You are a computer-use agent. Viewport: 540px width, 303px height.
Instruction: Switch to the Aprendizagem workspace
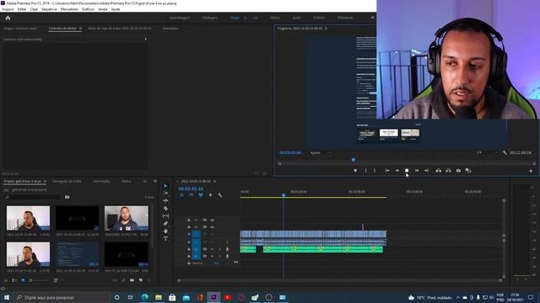tap(180, 18)
